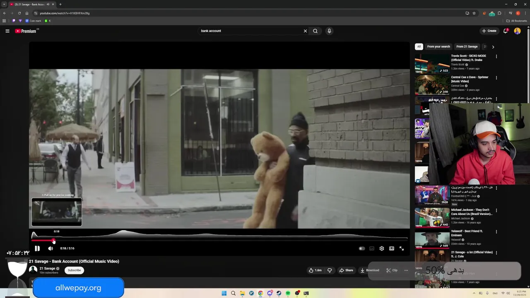The height and width of the screenshot is (298, 530).
Task: Open YouTube notifications bell
Action: coord(506,31)
